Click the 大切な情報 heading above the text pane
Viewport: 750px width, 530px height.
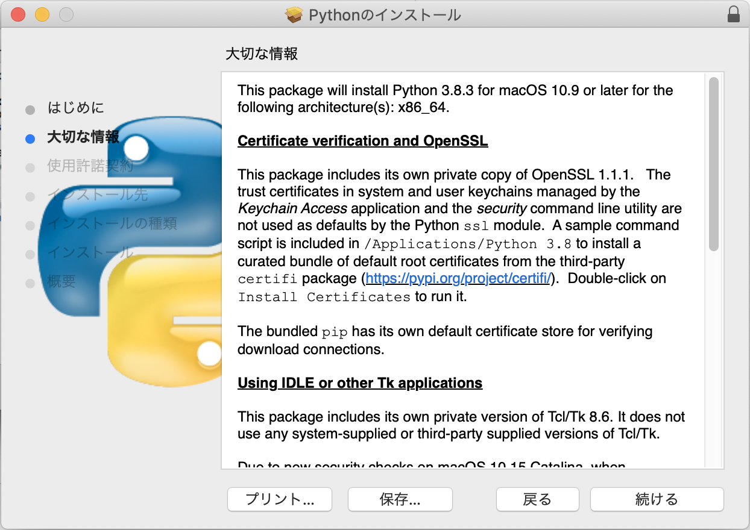point(262,54)
